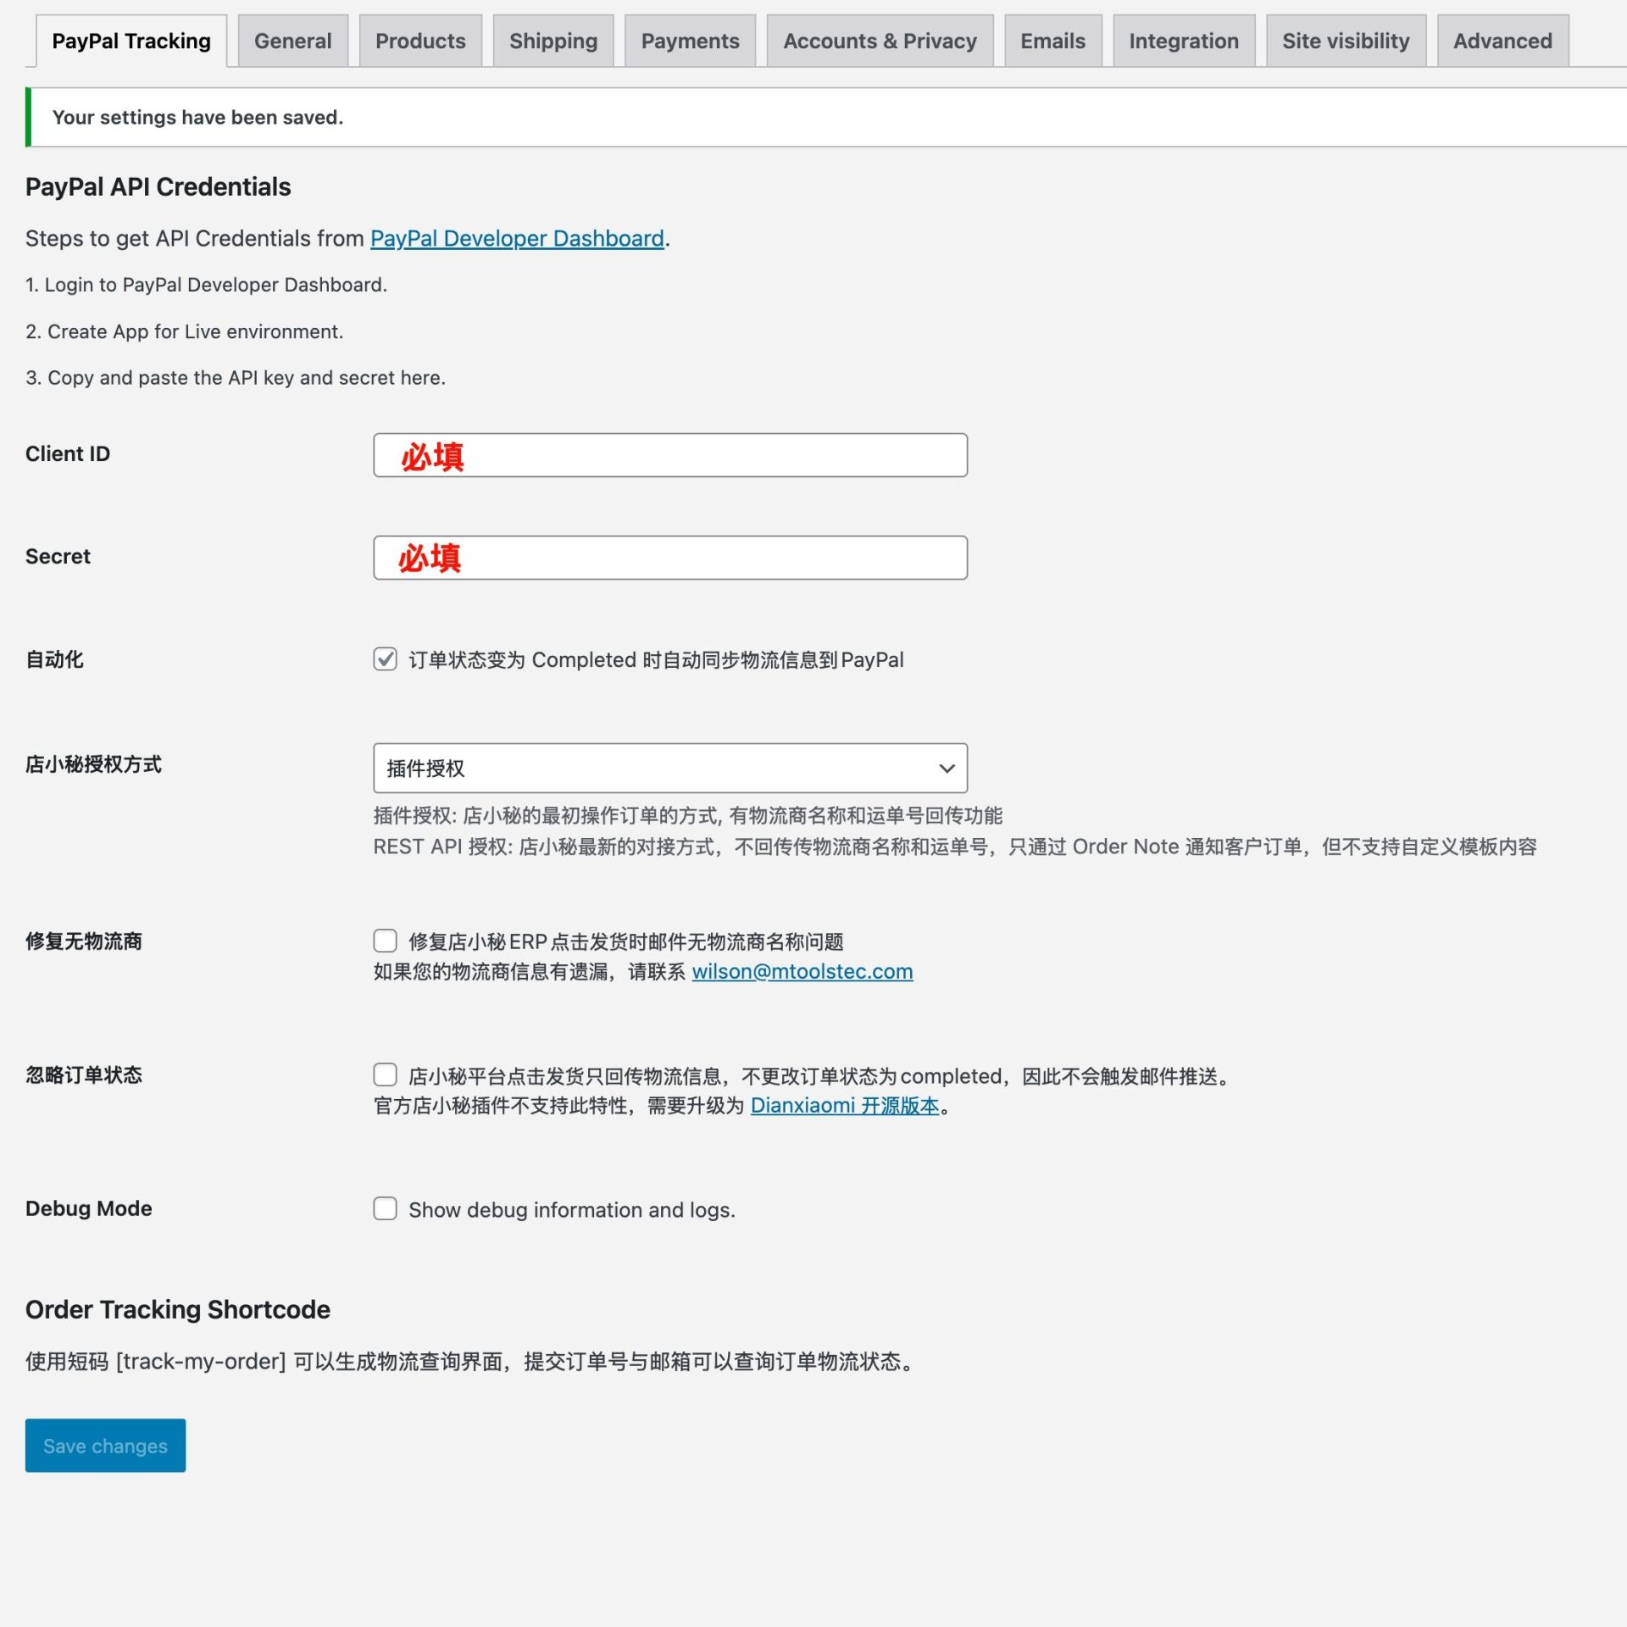Click the REST API 授权 description line
Screen dimensions: 1627x1627
pos(955,847)
